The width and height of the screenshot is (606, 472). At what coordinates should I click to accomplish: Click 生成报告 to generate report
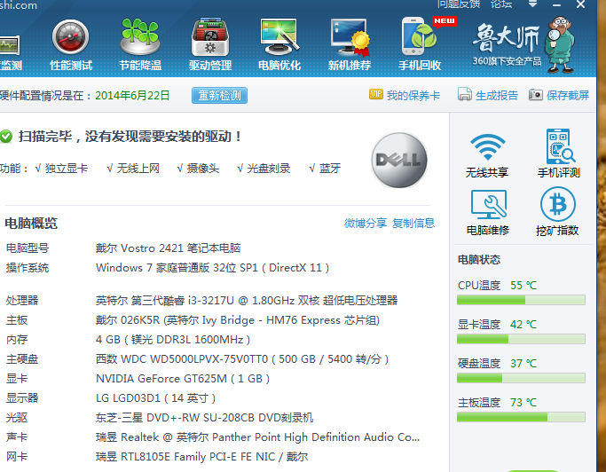488,95
